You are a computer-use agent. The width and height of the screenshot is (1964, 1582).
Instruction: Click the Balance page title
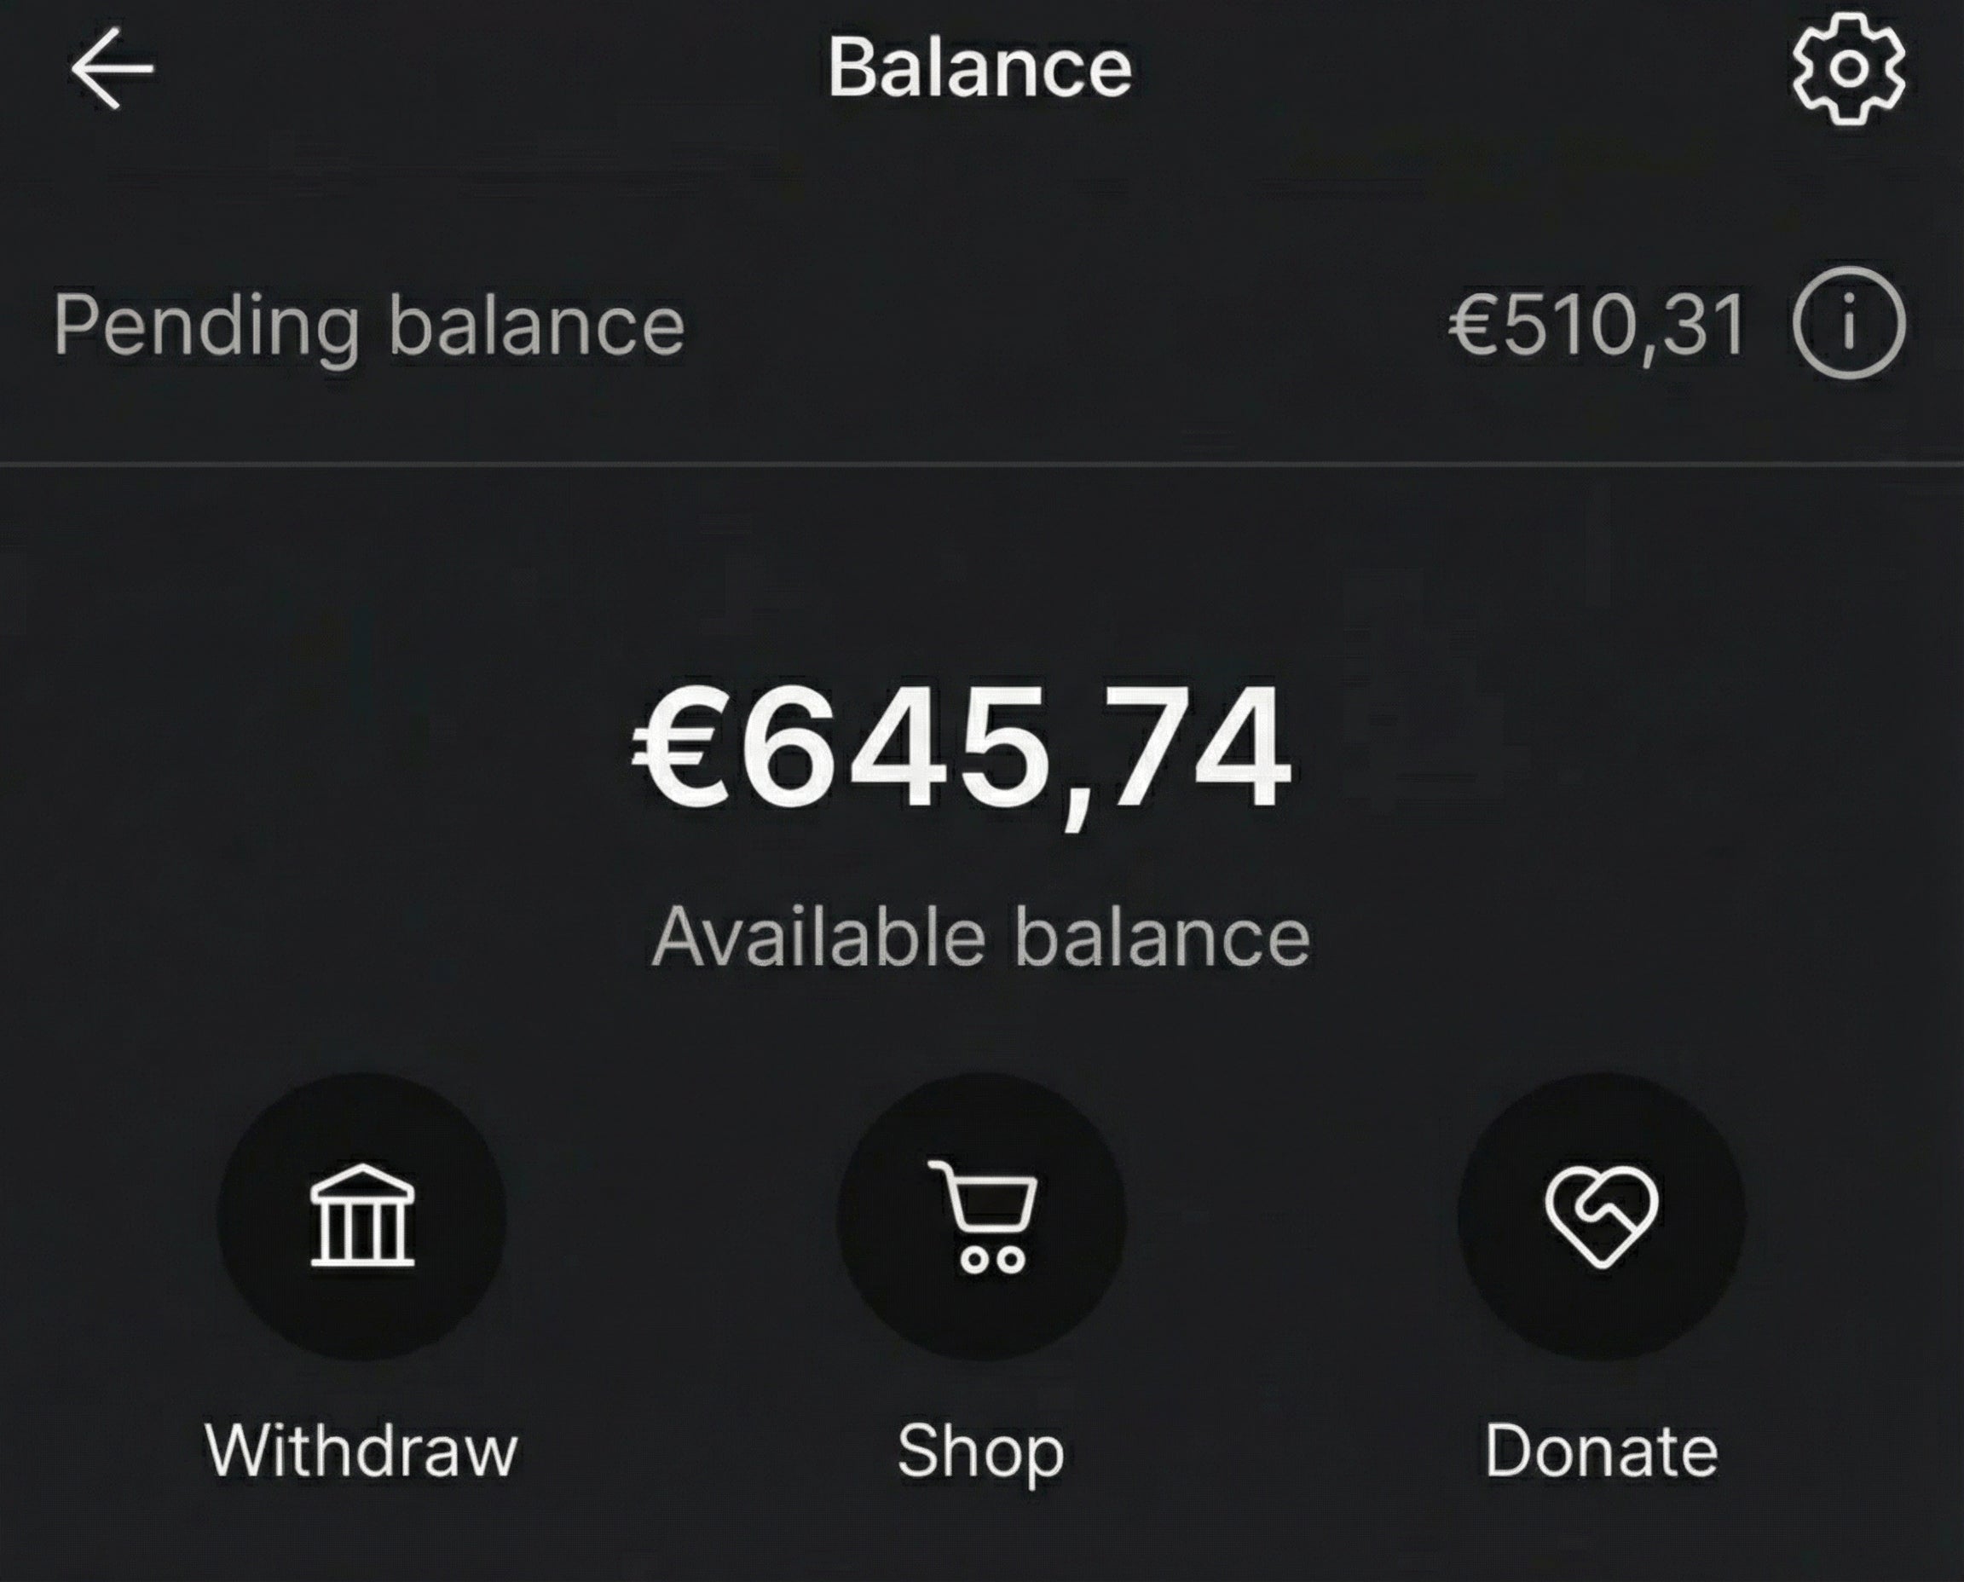pos(979,67)
